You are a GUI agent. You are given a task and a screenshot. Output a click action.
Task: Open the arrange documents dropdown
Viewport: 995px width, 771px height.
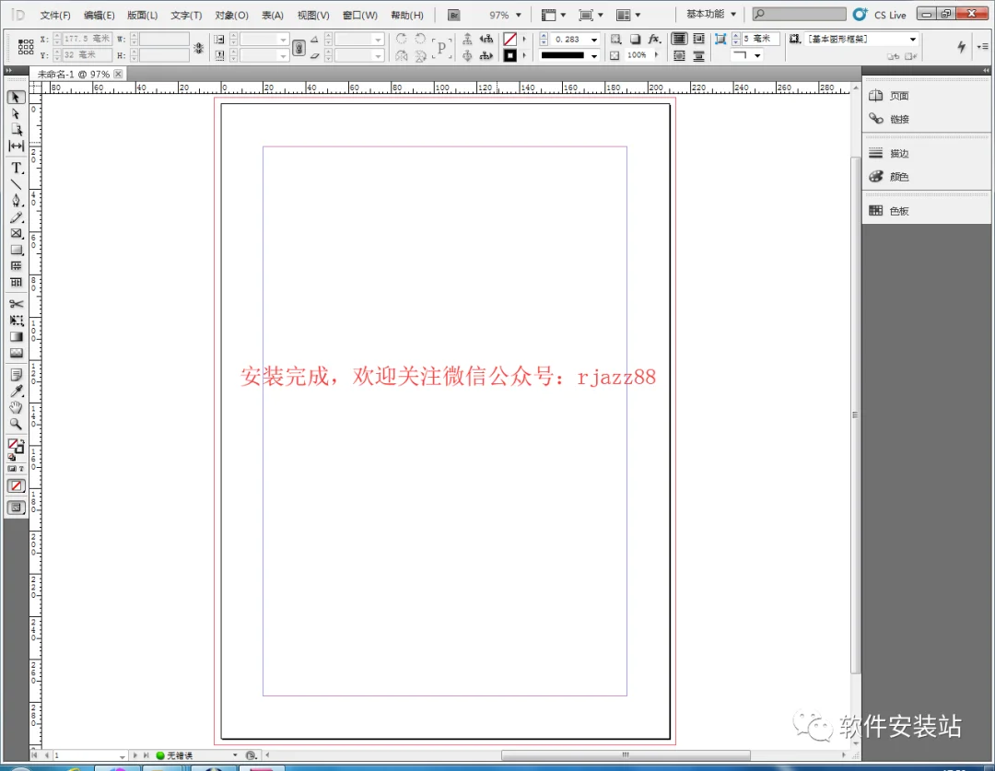pyautogui.click(x=628, y=15)
